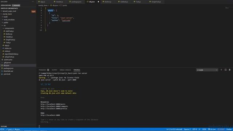Open http://localhost:8000/comments link in terminal
Image resolution: width=233 pixels, height=131 pixels.
tap(54, 106)
